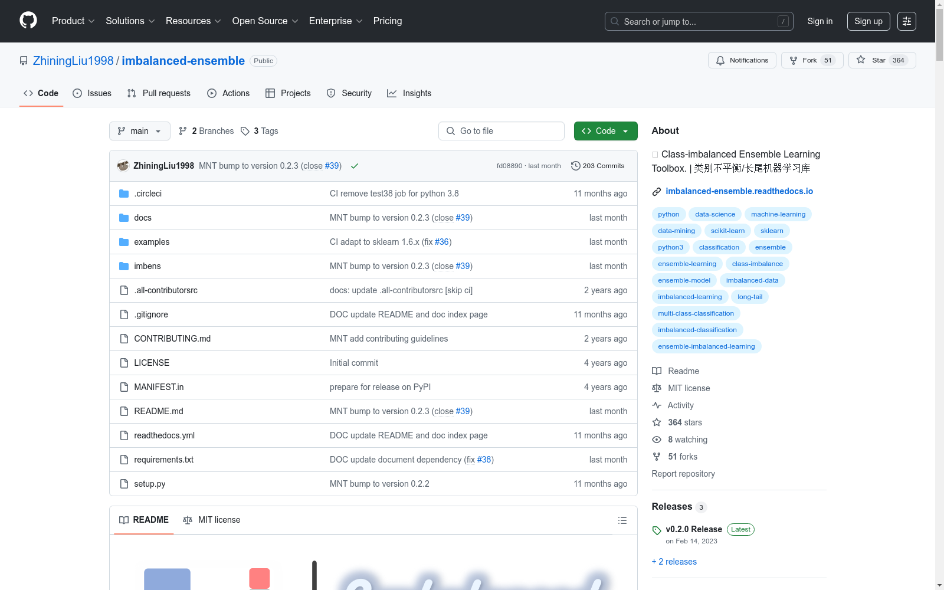Open the .circleci folder
The image size is (944, 590).
147,194
